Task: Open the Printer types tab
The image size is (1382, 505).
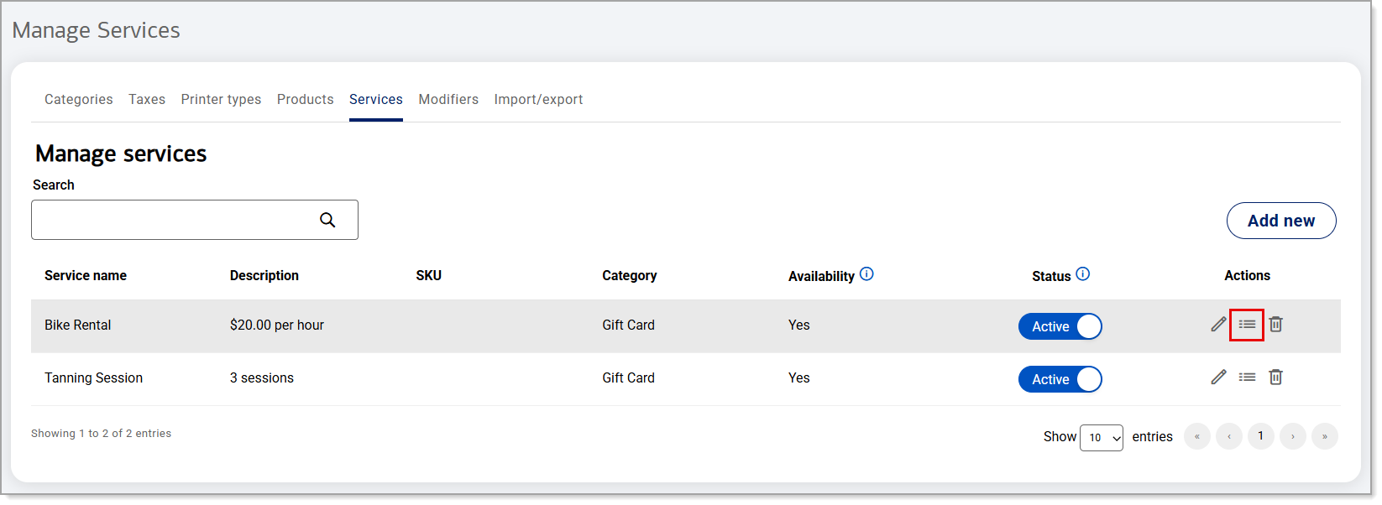Action: [x=221, y=99]
